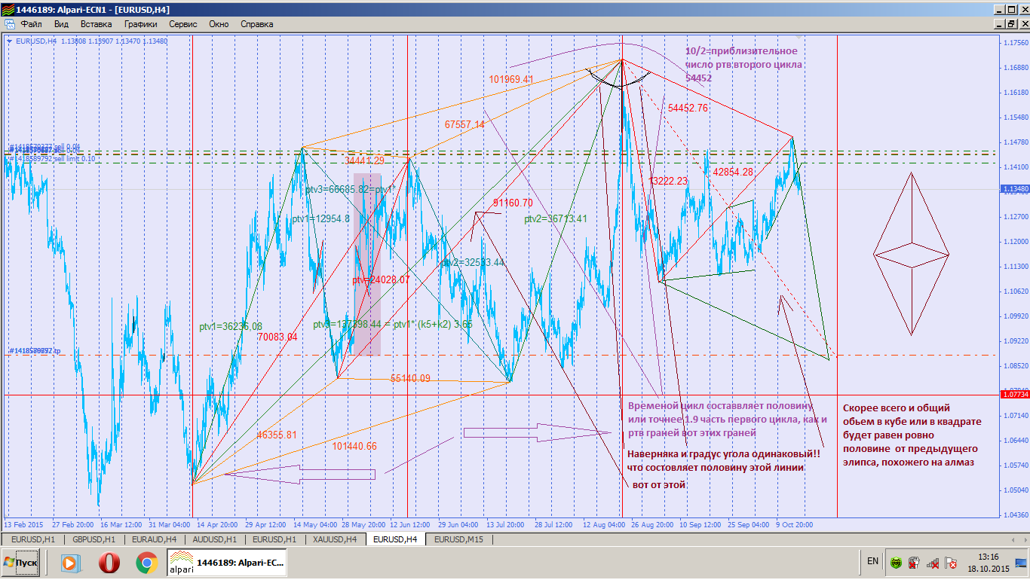Open Google Chrome from the taskbar

click(x=146, y=562)
